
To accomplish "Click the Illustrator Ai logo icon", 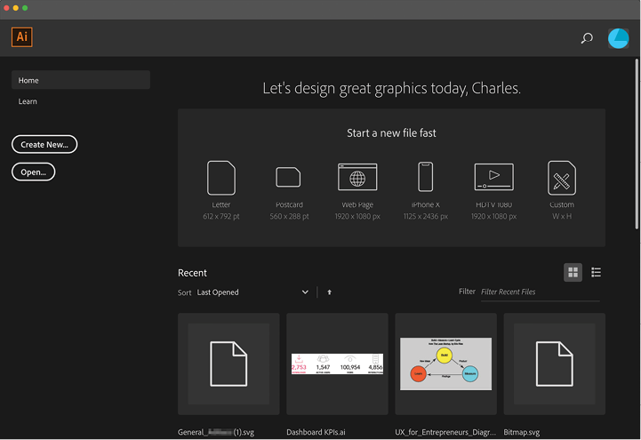I will 22,37.
